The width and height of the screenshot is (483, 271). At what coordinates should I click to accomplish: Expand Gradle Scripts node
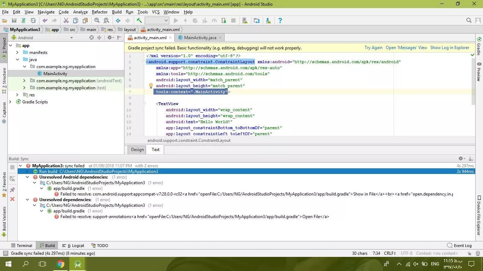[10, 102]
